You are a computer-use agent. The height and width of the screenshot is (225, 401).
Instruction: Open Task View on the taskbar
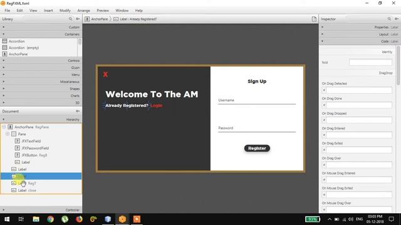tap(21, 219)
